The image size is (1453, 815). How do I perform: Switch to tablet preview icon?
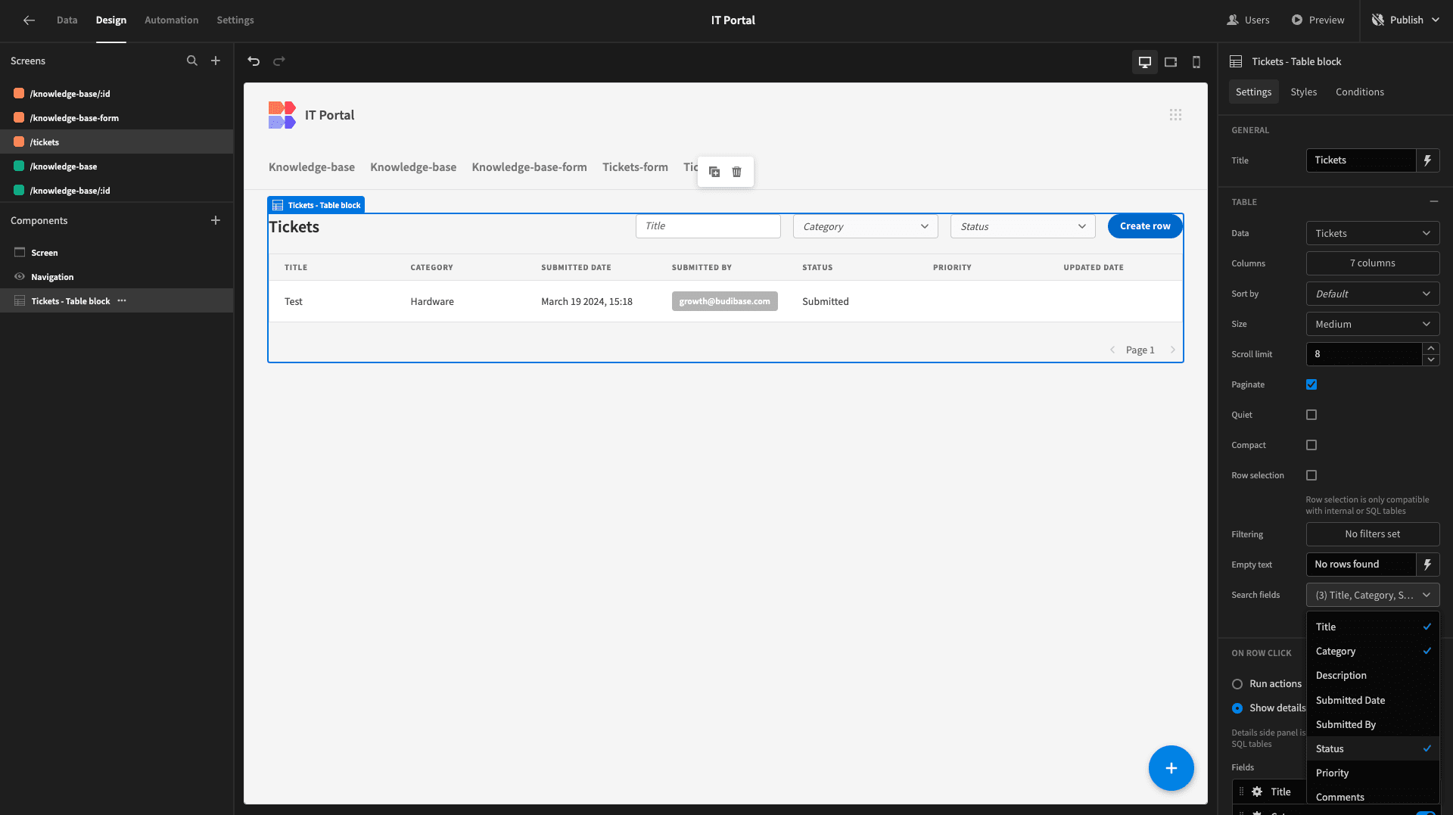pos(1171,62)
